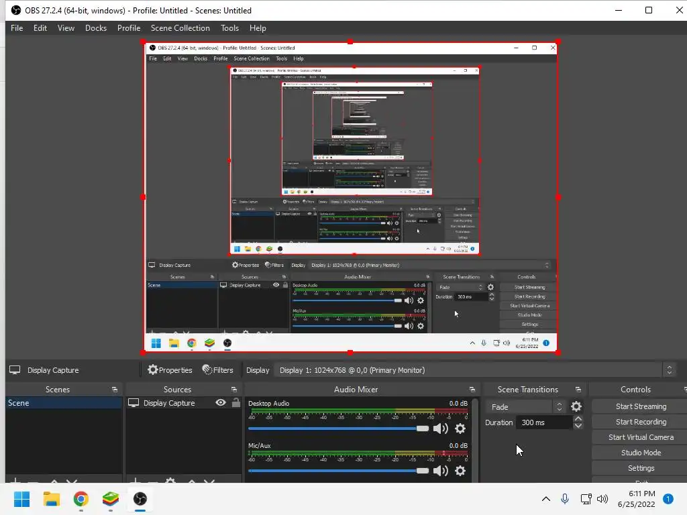Pop out the Scenes dock icon
The image size is (687, 515).
tap(115, 390)
